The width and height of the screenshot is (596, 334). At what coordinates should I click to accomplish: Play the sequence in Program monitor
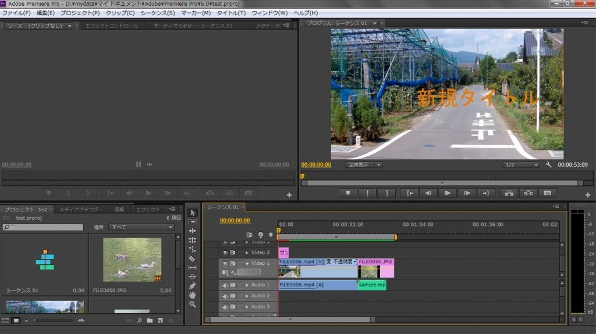tap(448, 193)
